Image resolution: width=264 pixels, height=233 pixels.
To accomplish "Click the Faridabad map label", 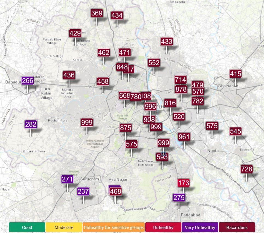I will 191,215.
